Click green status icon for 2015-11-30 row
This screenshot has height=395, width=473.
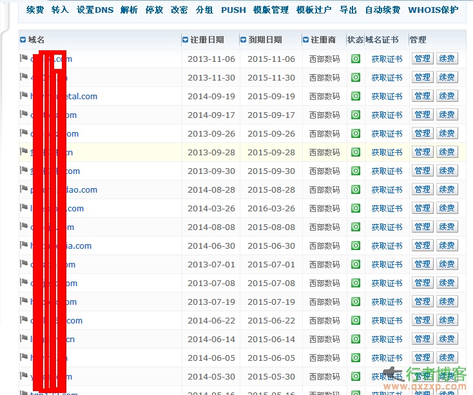(x=356, y=77)
